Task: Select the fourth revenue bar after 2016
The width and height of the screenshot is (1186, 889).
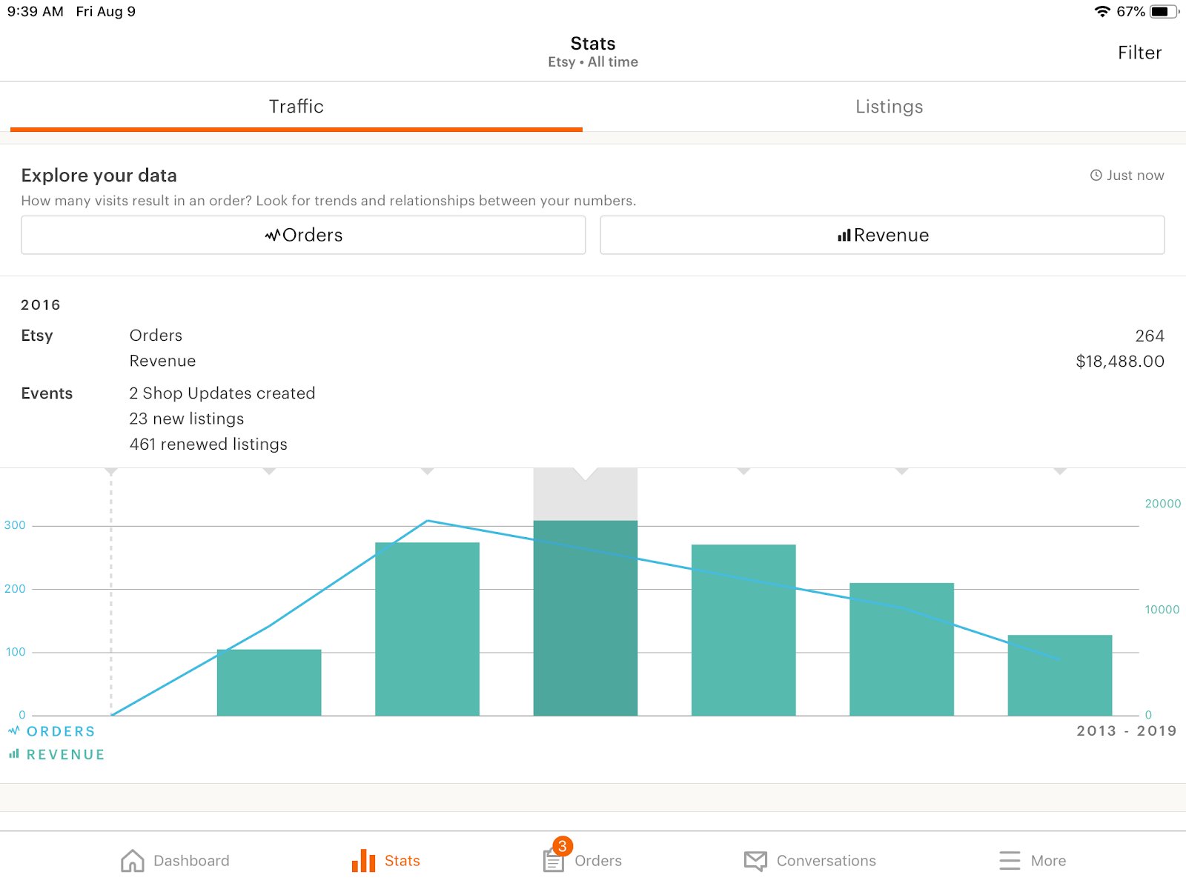Action: (x=743, y=630)
